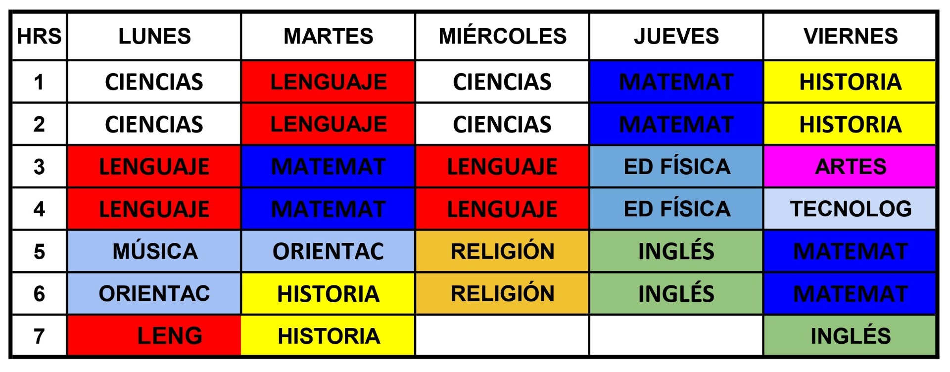This screenshot has height=372, width=950.
Task: Select the TECNOLOG cell on Friday
Action: (x=850, y=209)
